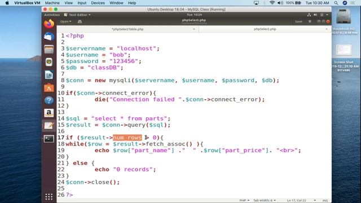Click "0 records" string on line 22
This screenshot has width=361, height=203.
coord(133,169)
